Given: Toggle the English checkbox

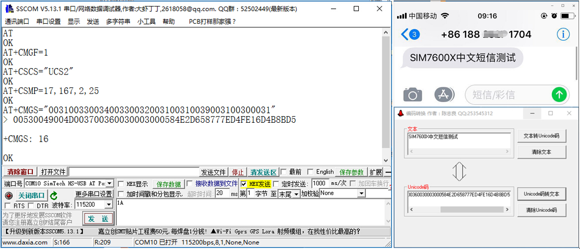Looking at the screenshot, I should coord(310,171).
